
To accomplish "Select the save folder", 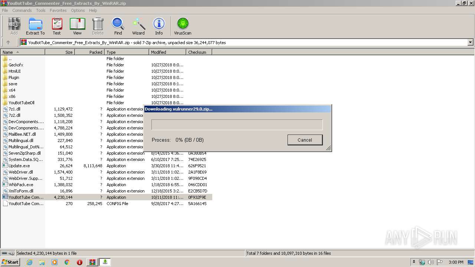I will [x=13, y=84].
